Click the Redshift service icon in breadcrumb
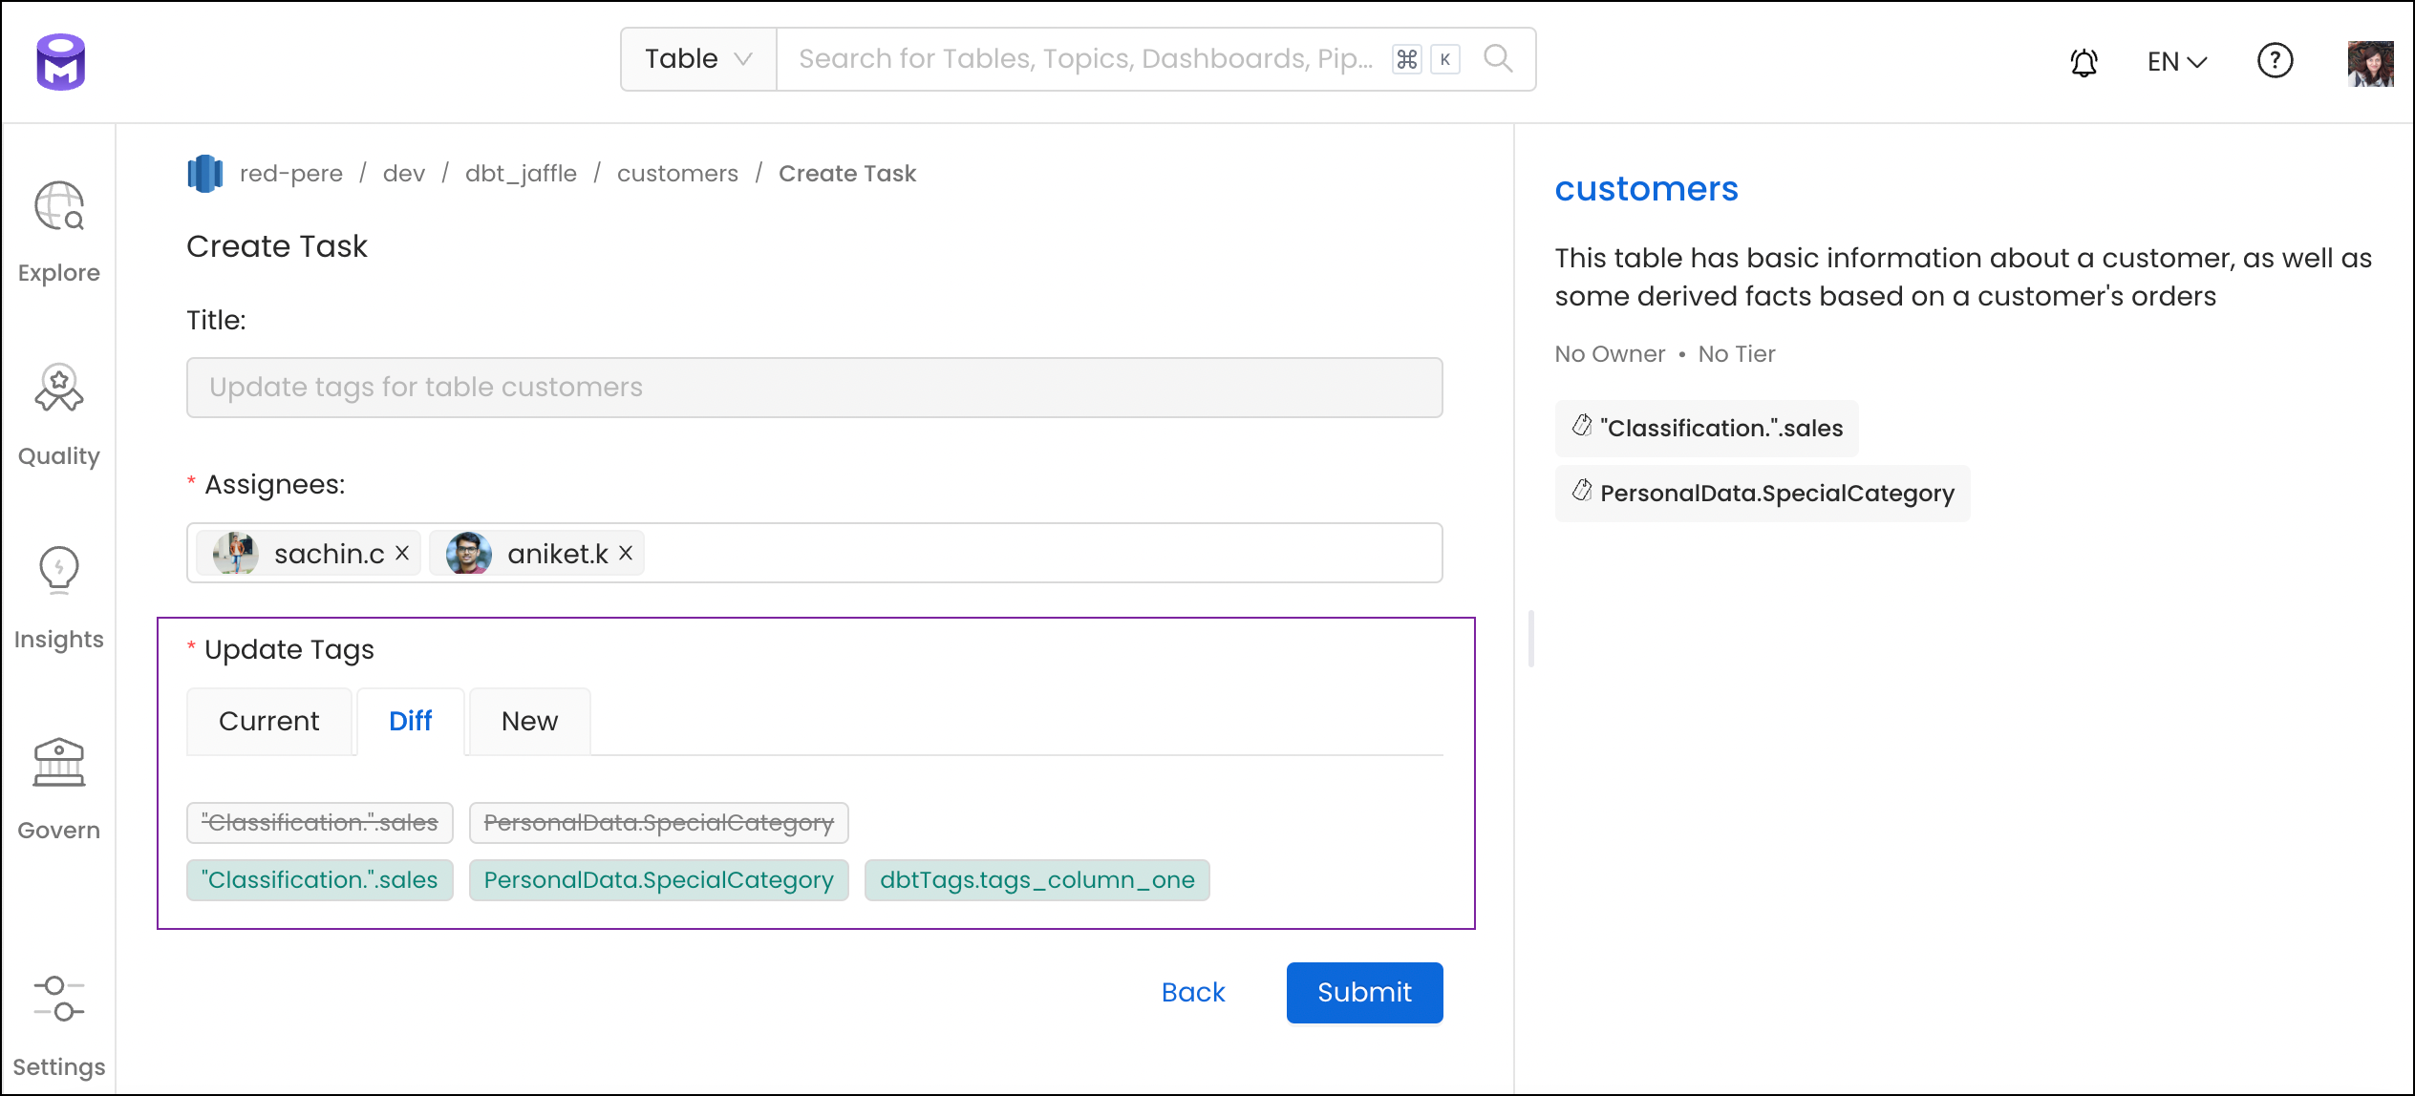The width and height of the screenshot is (2415, 1096). click(x=204, y=174)
